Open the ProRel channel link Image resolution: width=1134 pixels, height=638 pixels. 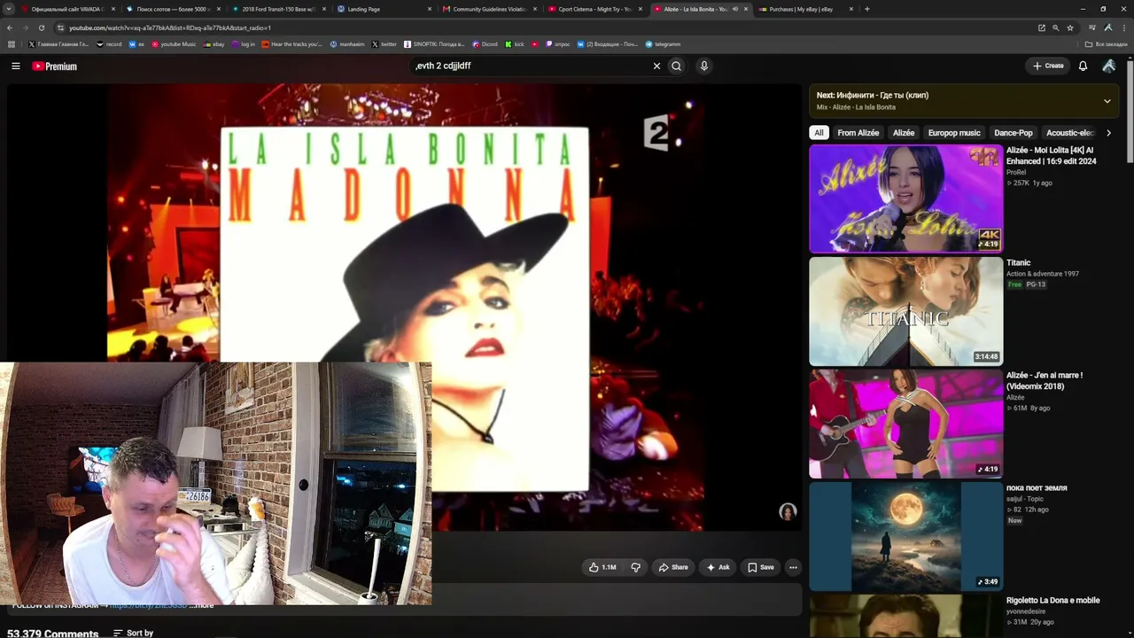pos(1016,172)
